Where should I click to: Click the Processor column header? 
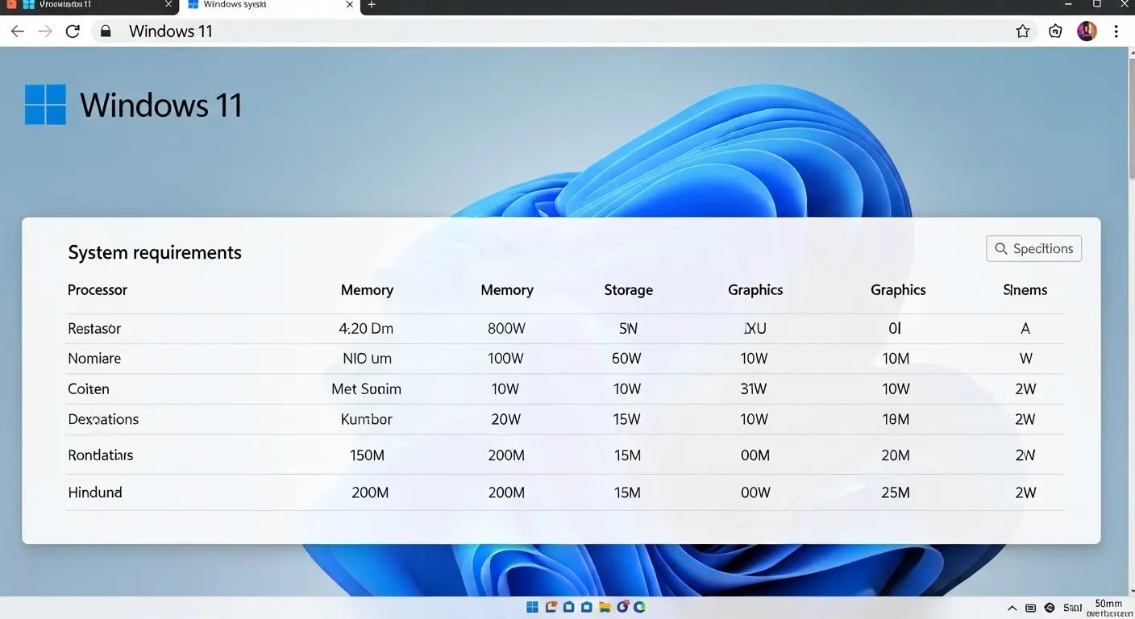coord(98,290)
